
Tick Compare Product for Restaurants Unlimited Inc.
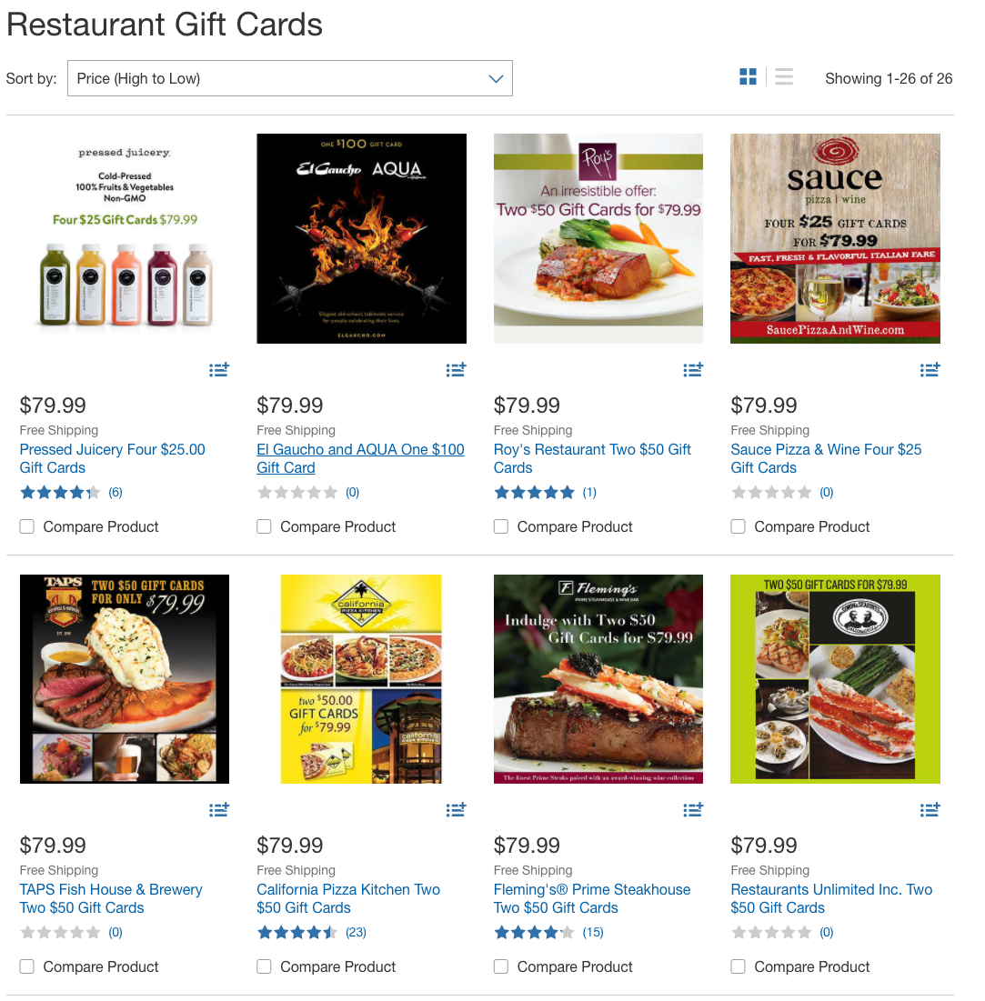738,966
